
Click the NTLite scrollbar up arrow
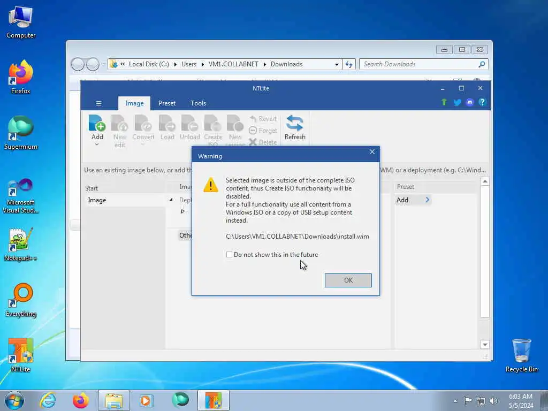[485, 181]
